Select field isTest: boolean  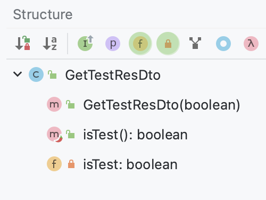[130, 164]
